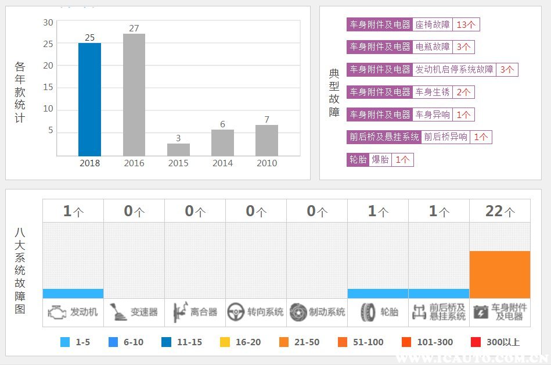Click the blue 2018 bar showing 25

click(89, 99)
